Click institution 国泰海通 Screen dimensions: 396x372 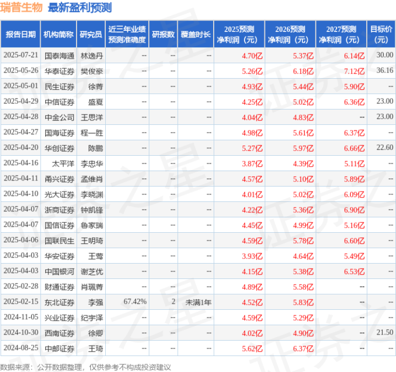point(59,56)
